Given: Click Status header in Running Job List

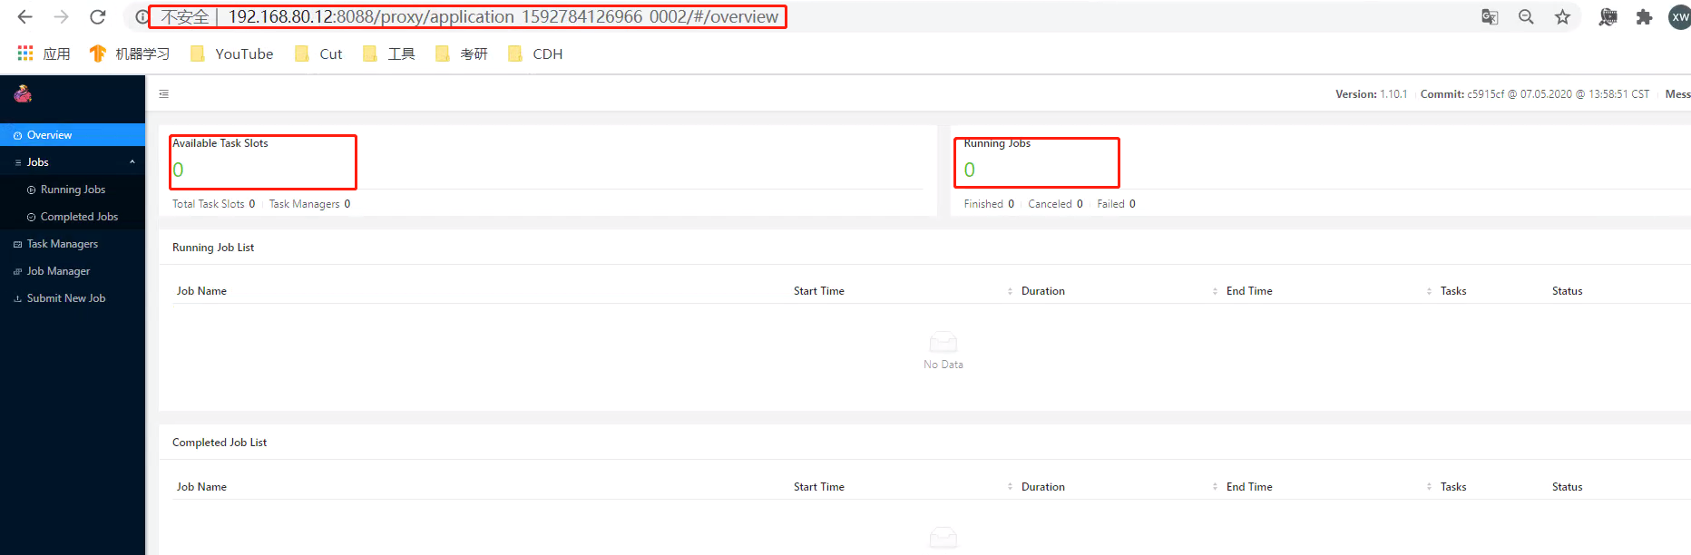Looking at the screenshot, I should [x=1567, y=291].
